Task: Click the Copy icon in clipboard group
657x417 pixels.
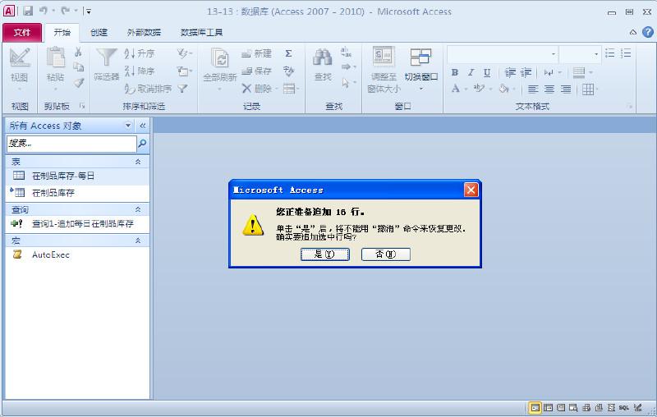Action: coord(78,67)
